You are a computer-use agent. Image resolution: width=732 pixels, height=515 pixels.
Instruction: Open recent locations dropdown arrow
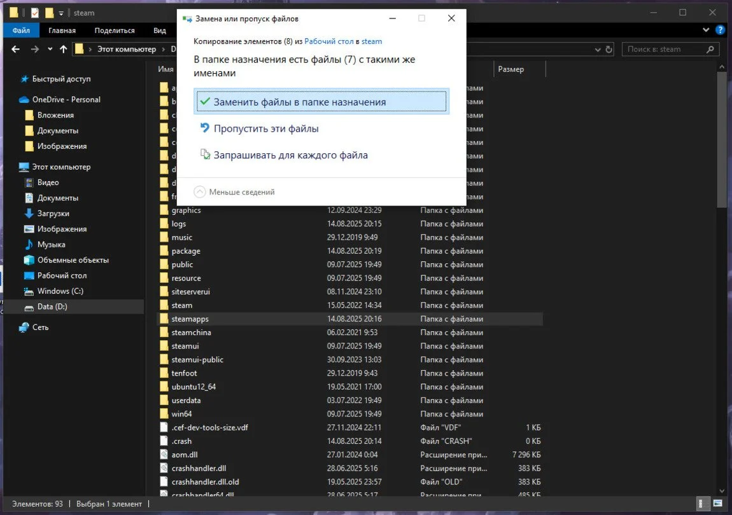click(50, 49)
